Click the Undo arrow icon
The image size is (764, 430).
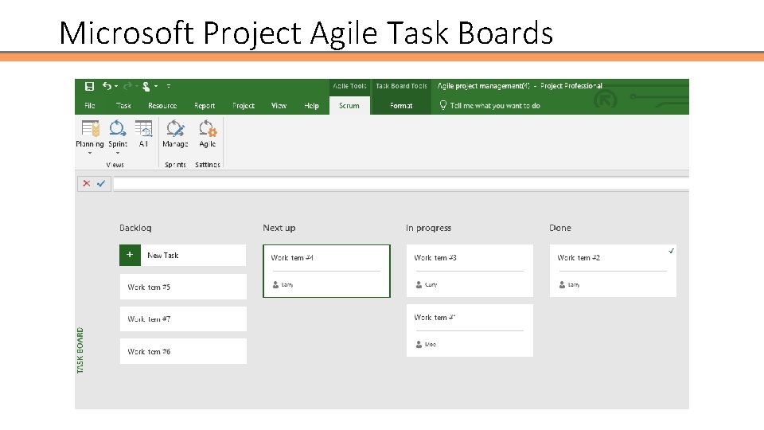(x=106, y=86)
